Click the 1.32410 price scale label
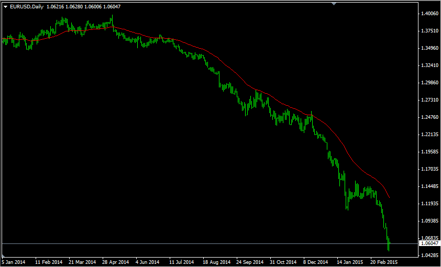This screenshot has height=267, width=441. (x=430, y=65)
